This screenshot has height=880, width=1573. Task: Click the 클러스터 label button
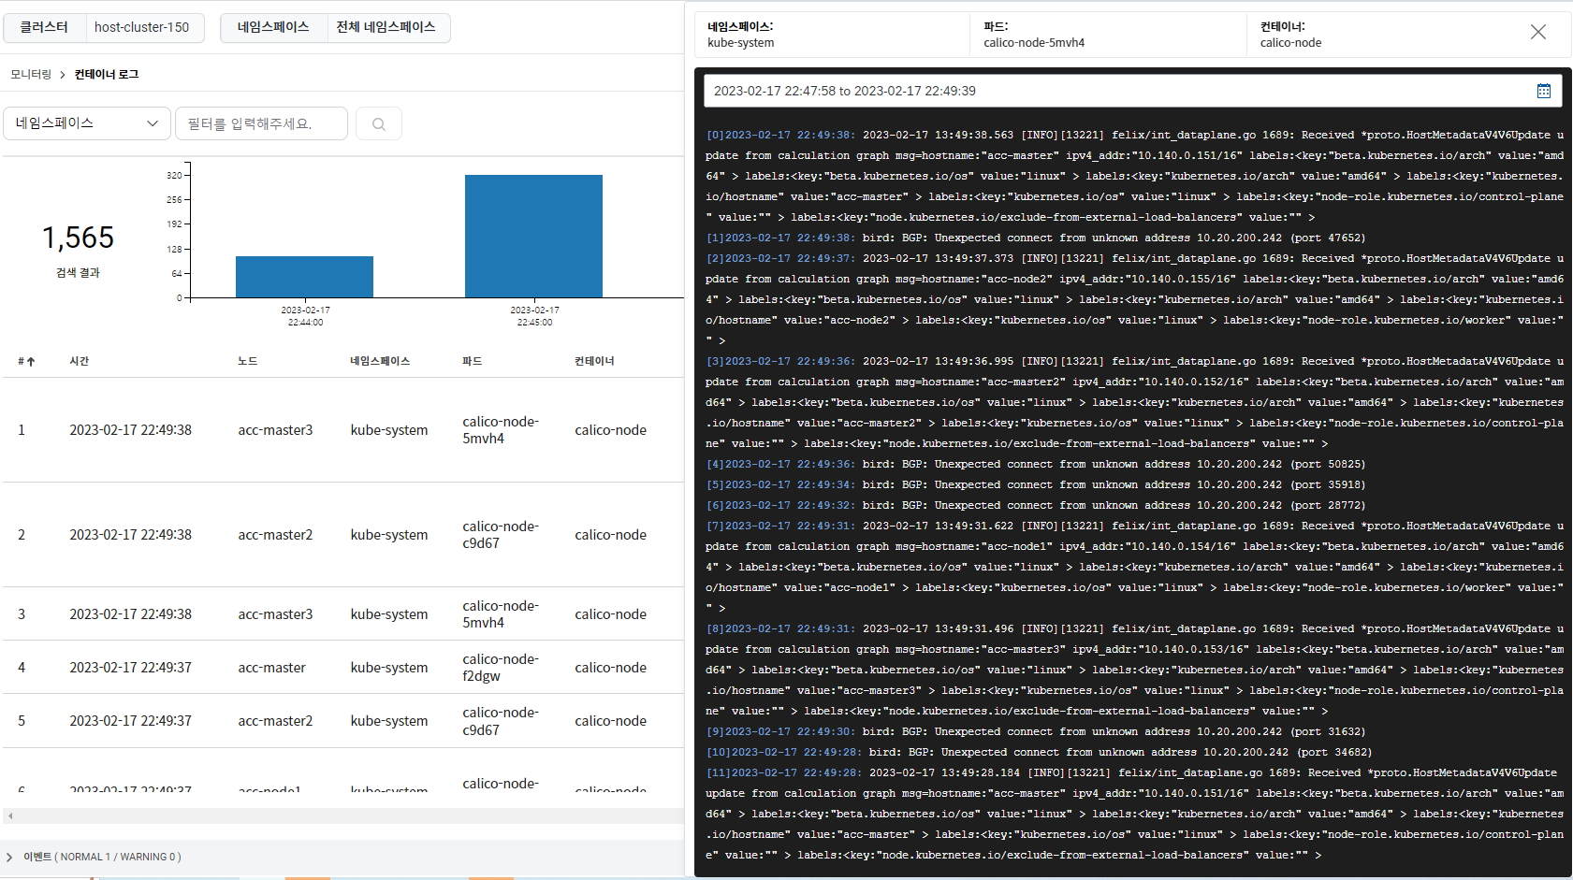point(44,27)
